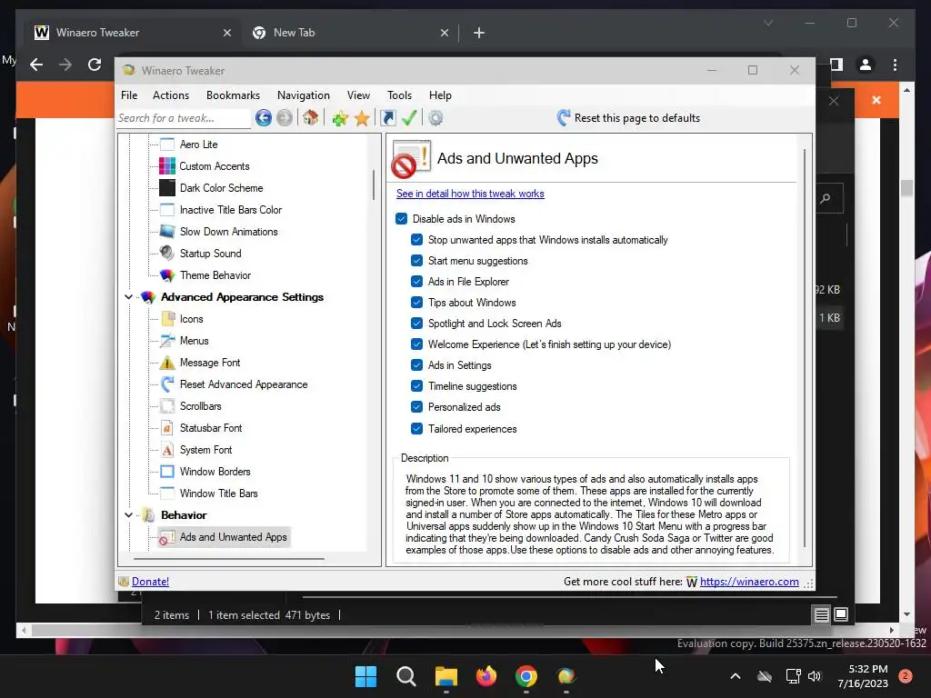Image resolution: width=931 pixels, height=698 pixels.
Task: Open https://winaero.com link
Action: pos(749,582)
